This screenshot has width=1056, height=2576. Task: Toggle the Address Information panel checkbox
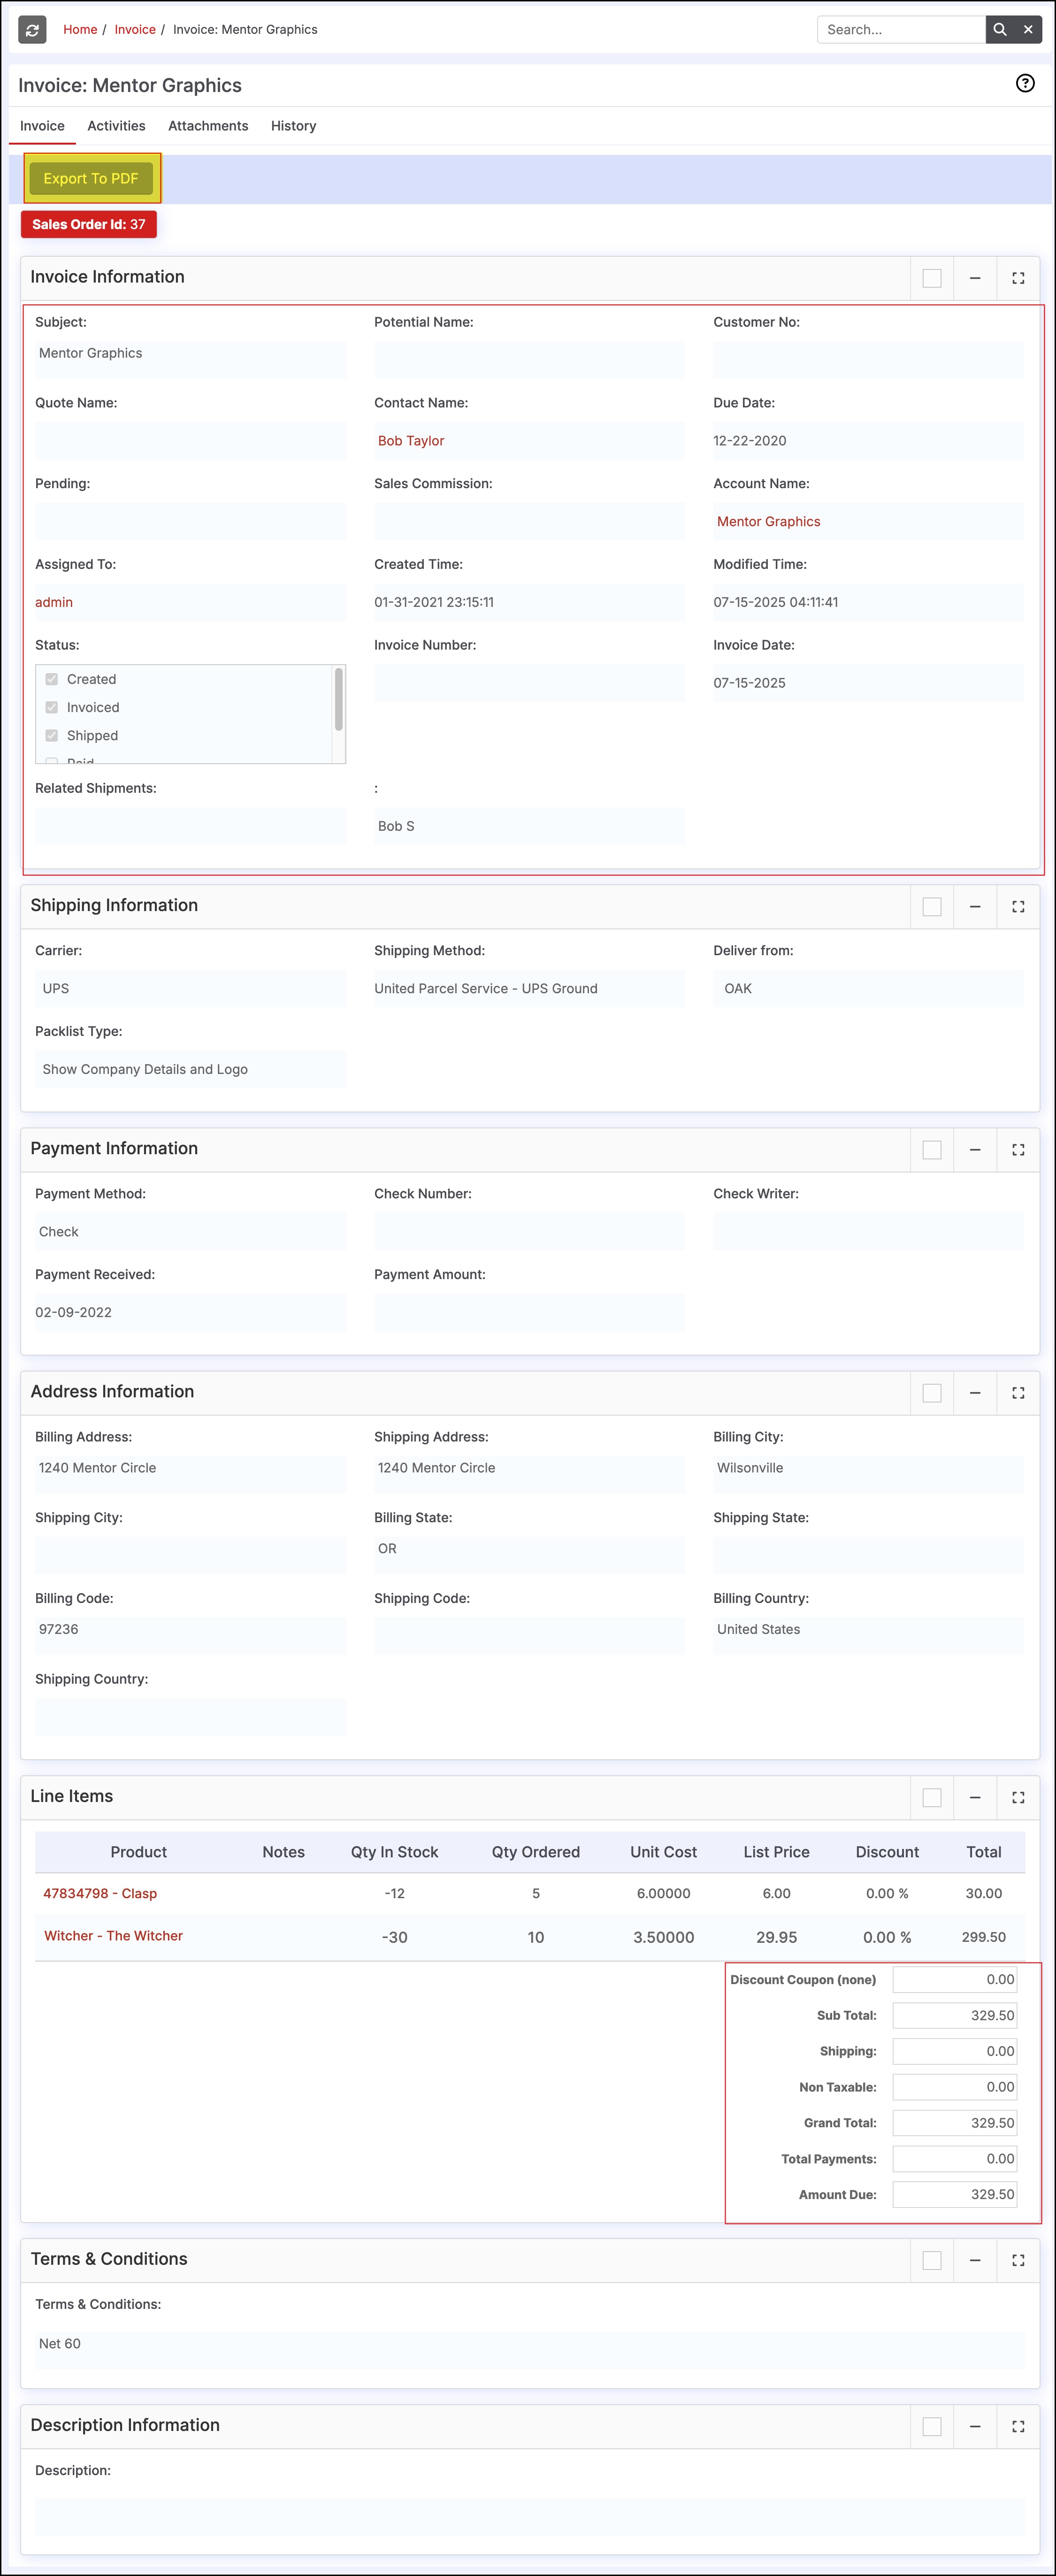(x=932, y=1393)
